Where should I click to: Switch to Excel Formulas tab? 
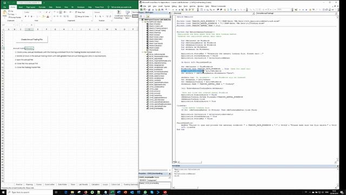point(42,7)
